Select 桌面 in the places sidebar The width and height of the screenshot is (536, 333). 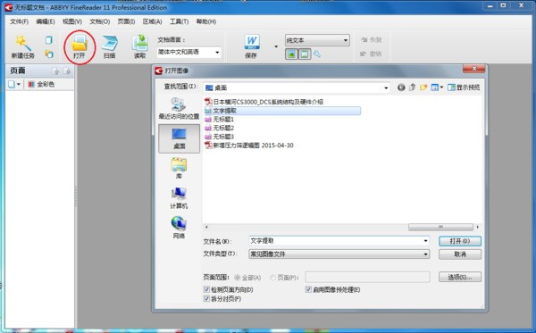pos(180,138)
